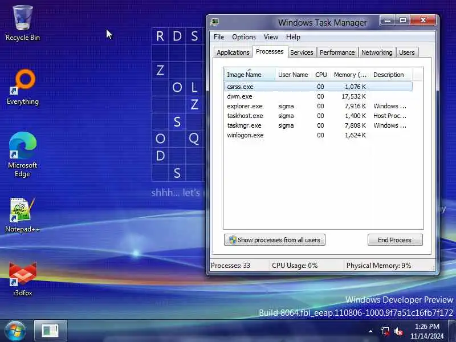This screenshot has height=342, width=456.
Task: Select the Everything search shortcut icon
Action: 23,87
